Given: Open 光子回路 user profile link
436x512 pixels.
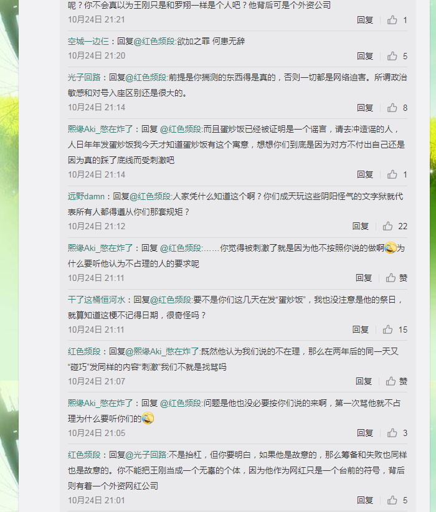Looking at the screenshot, I should [84, 77].
